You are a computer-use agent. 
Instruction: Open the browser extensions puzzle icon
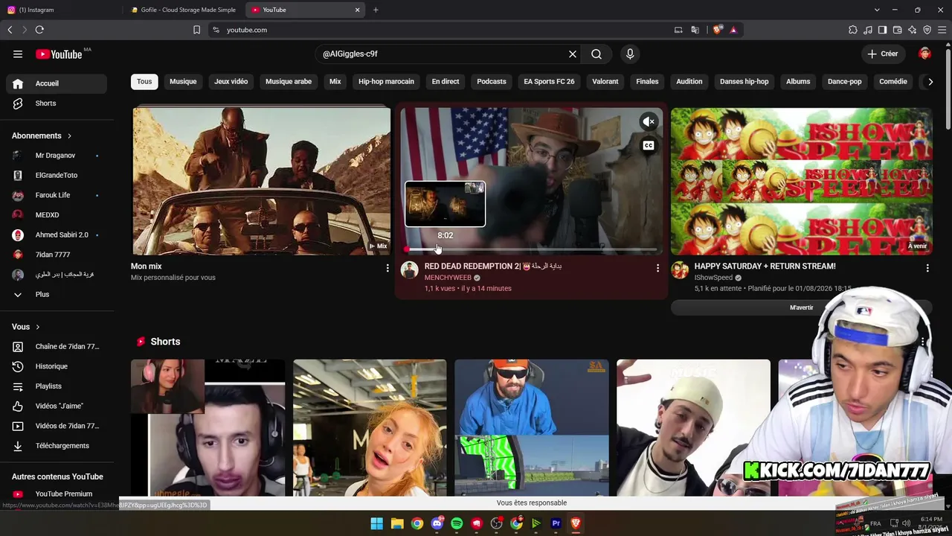pyautogui.click(x=853, y=30)
